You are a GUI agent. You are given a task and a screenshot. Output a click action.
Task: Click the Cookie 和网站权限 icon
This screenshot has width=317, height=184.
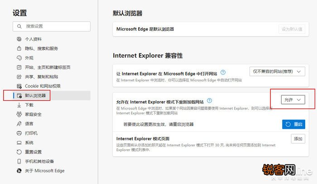click(x=19, y=86)
